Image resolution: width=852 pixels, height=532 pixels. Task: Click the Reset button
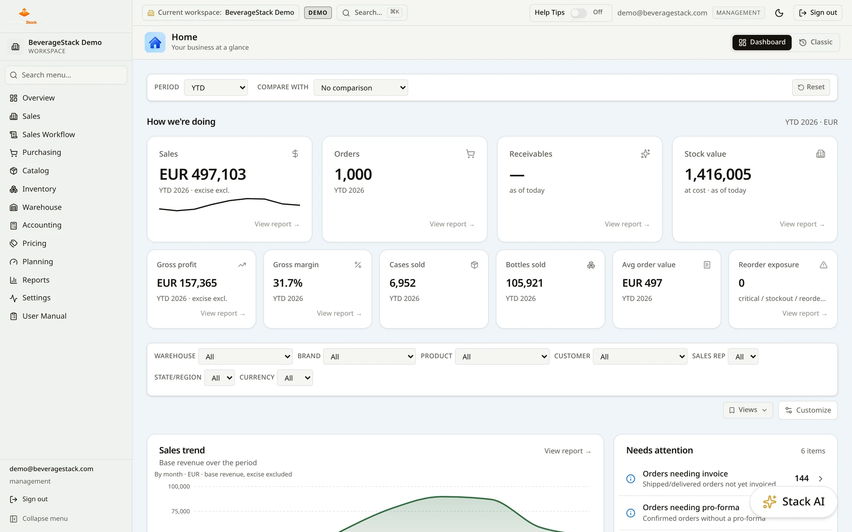pos(811,87)
